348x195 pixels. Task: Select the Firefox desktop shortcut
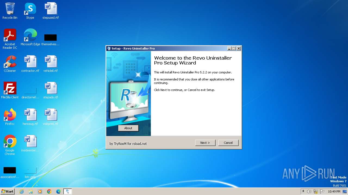coord(10,117)
